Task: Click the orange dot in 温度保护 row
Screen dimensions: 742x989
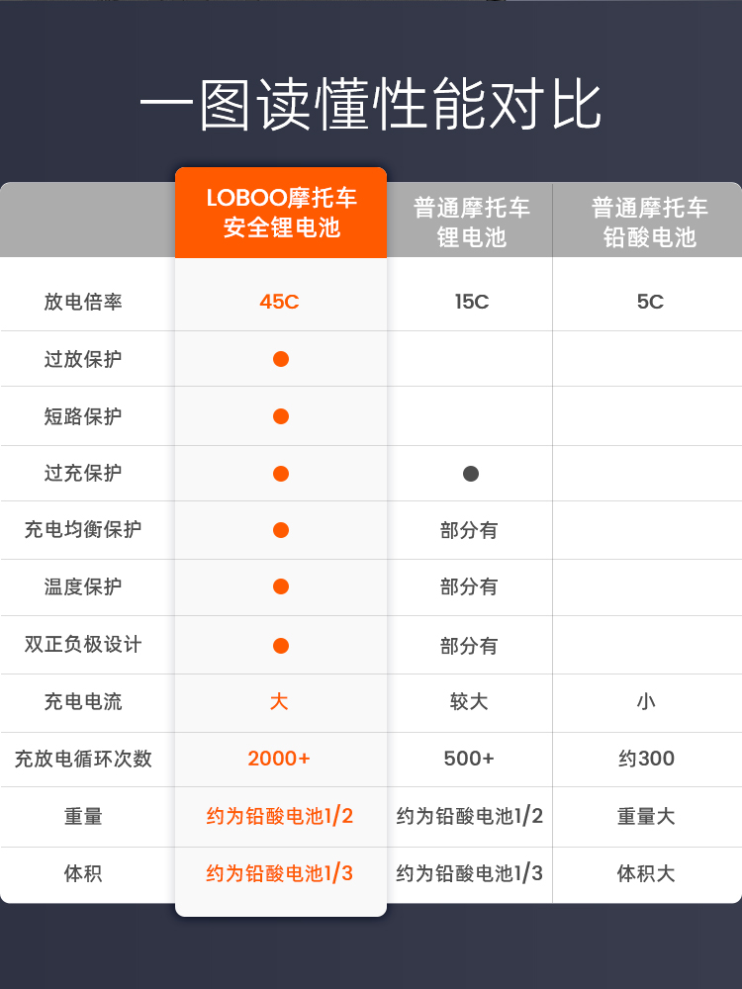Action: point(281,586)
